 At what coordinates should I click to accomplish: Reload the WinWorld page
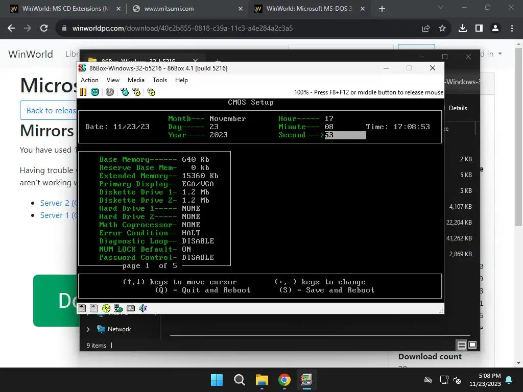point(44,29)
